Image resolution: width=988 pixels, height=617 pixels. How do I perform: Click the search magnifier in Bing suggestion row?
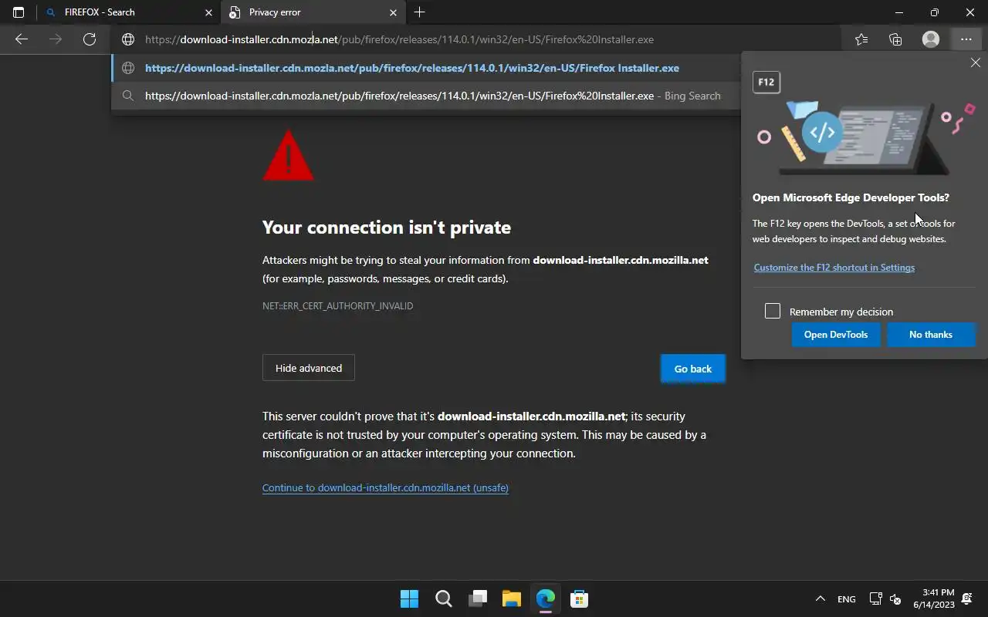pyautogui.click(x=128, y=96)
